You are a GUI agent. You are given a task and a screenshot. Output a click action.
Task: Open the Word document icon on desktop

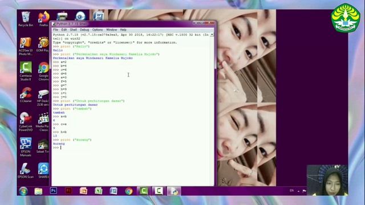click(x=99, y=16)
